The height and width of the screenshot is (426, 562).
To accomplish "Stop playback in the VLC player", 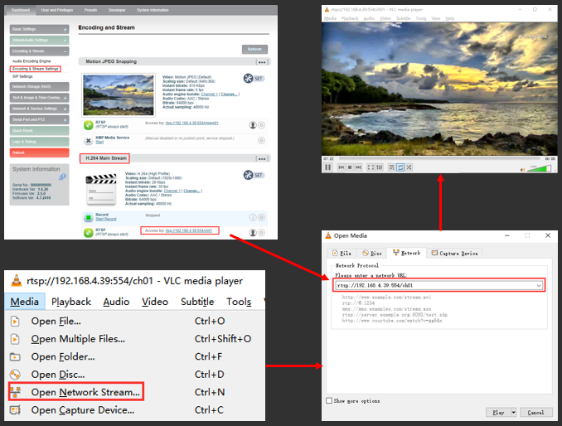I will point(350,167).
